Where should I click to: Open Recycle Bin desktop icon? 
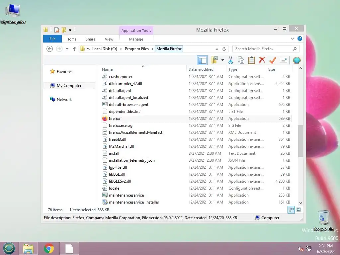click(x=323, y=220)
